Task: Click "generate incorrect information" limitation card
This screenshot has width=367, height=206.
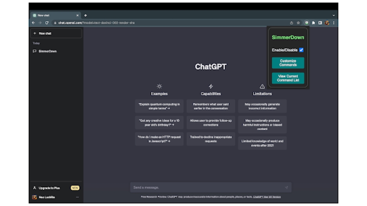Action: (262, 106)
